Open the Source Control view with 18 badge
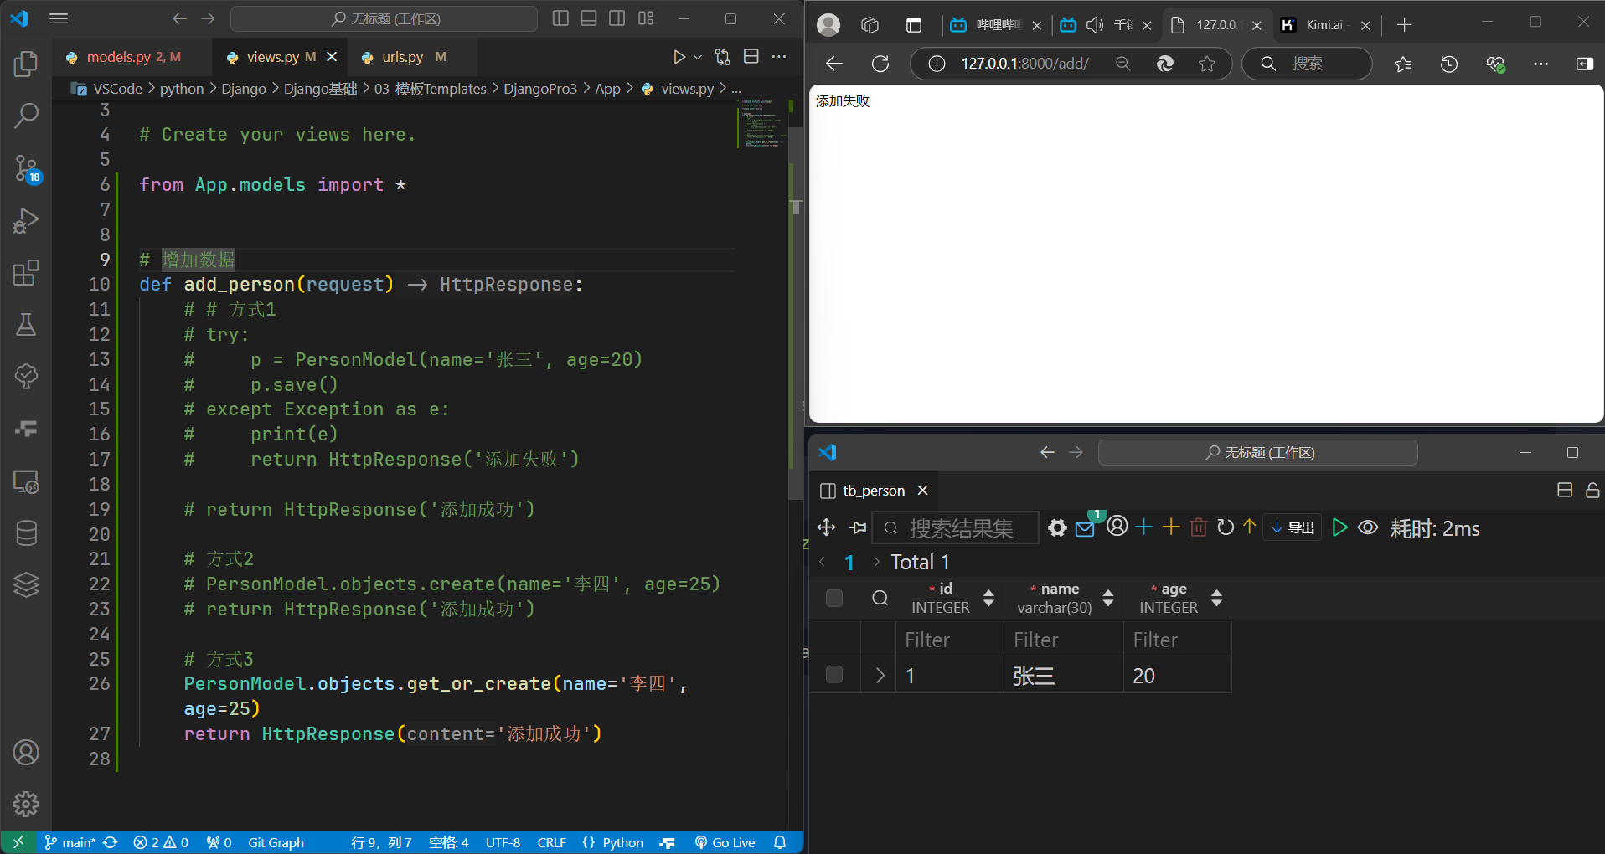Image resolution: width=1605 pixels, height=854 pixels. tap(26, 168)
